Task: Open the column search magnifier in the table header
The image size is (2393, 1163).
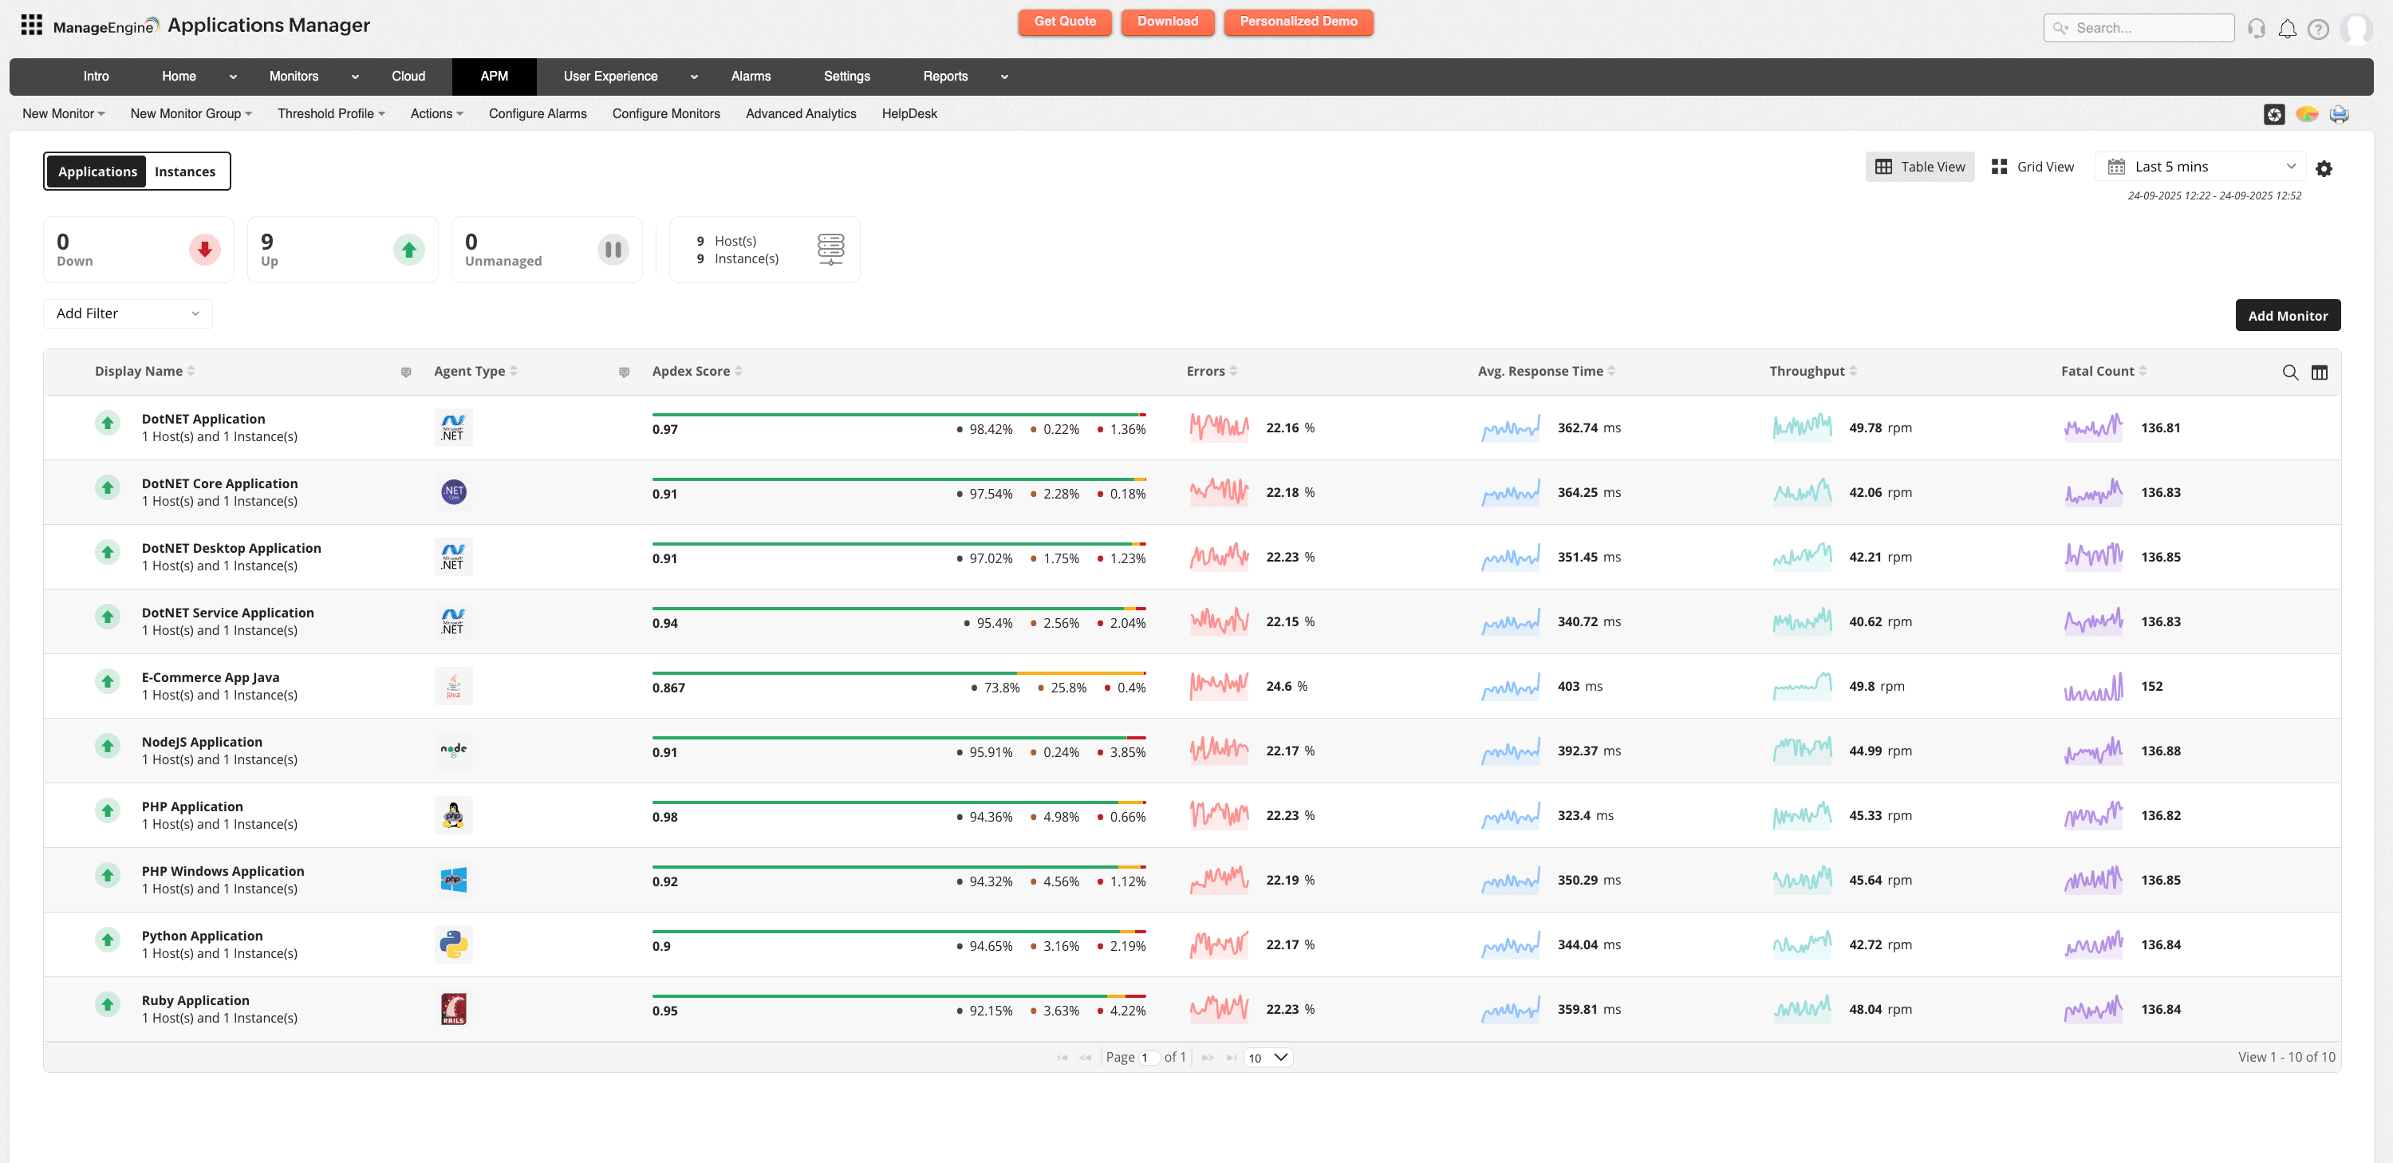Action: click(x=2291, y=372)
